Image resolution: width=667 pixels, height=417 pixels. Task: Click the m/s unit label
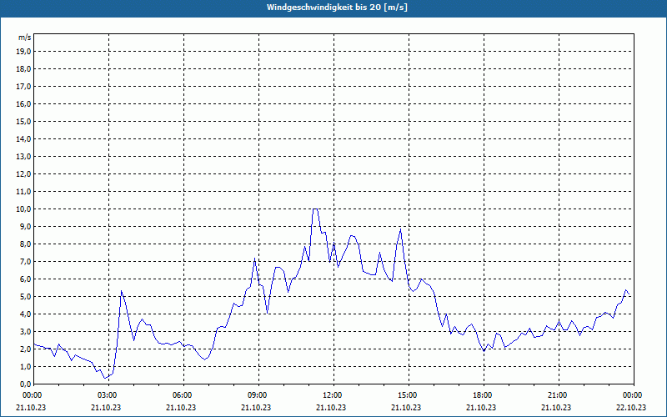pos(25,38)
